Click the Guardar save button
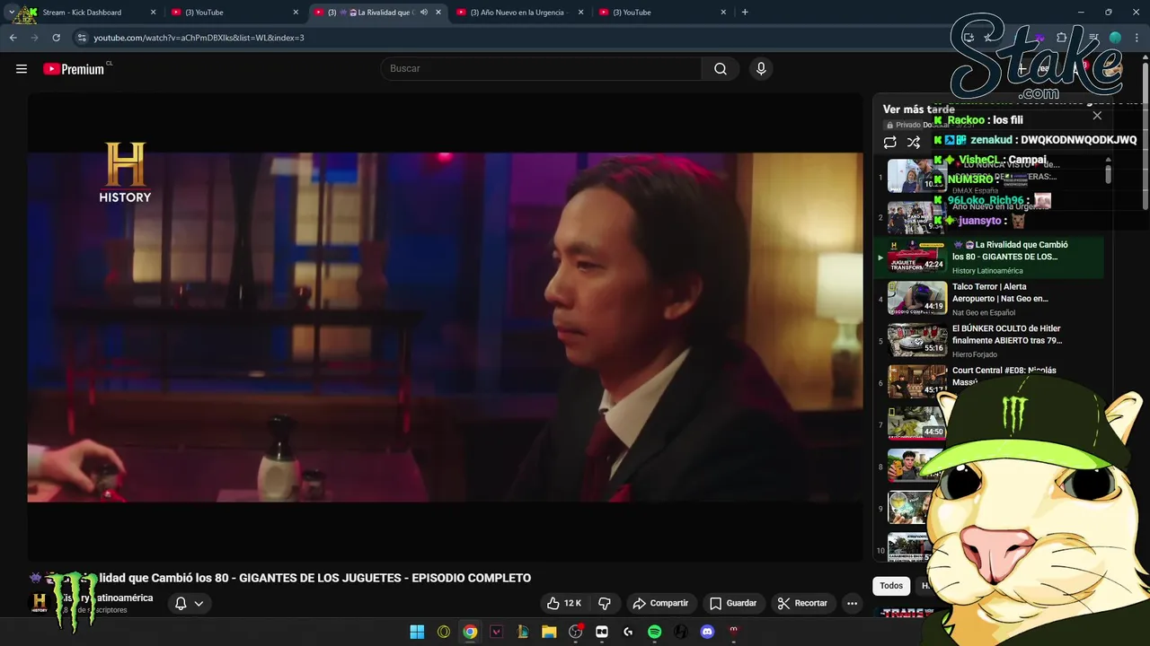 click(732, 603)
